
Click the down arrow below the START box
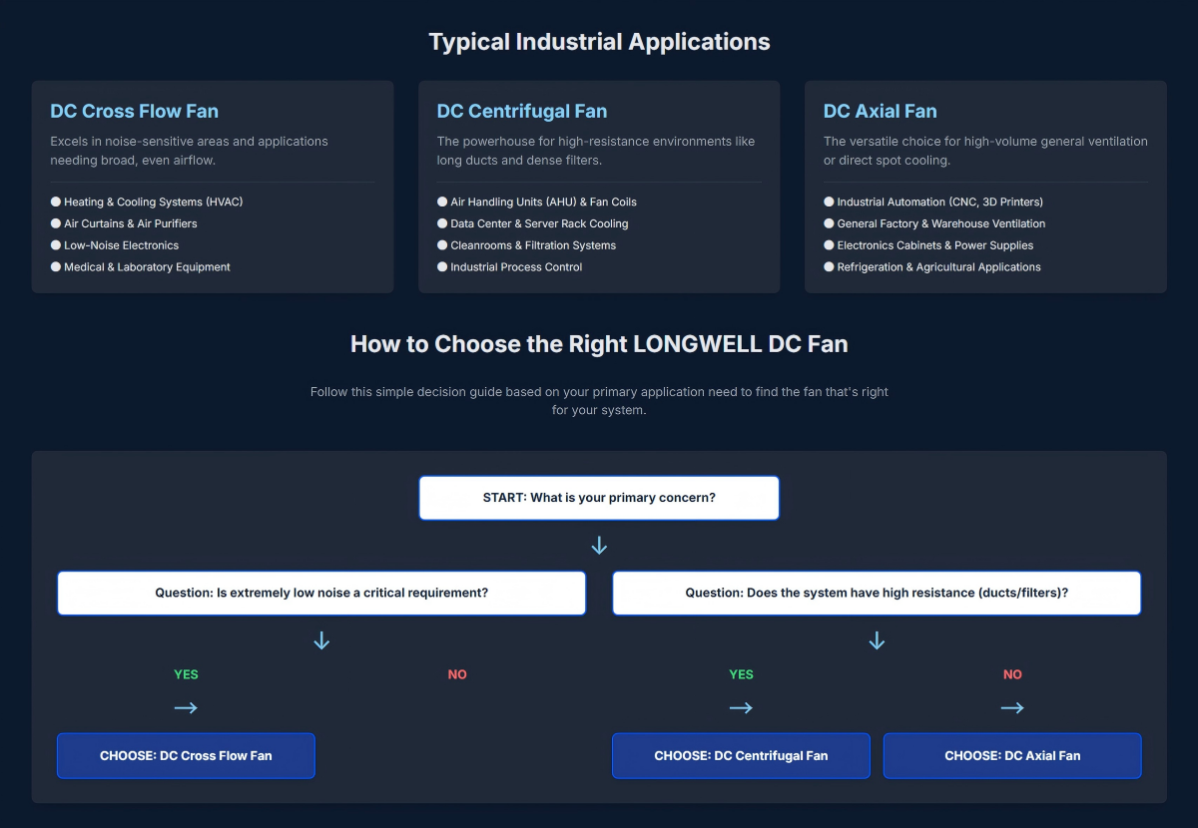pyautogui.click(x=599, y=546)
